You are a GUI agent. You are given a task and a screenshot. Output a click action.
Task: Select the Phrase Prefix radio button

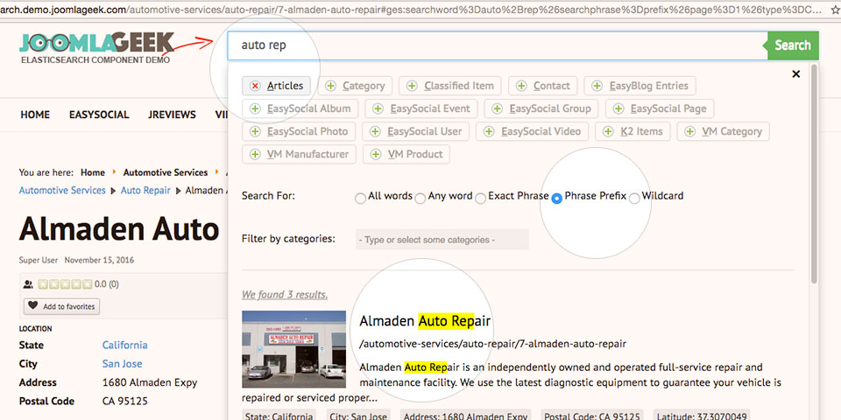[x=557, y=199]
